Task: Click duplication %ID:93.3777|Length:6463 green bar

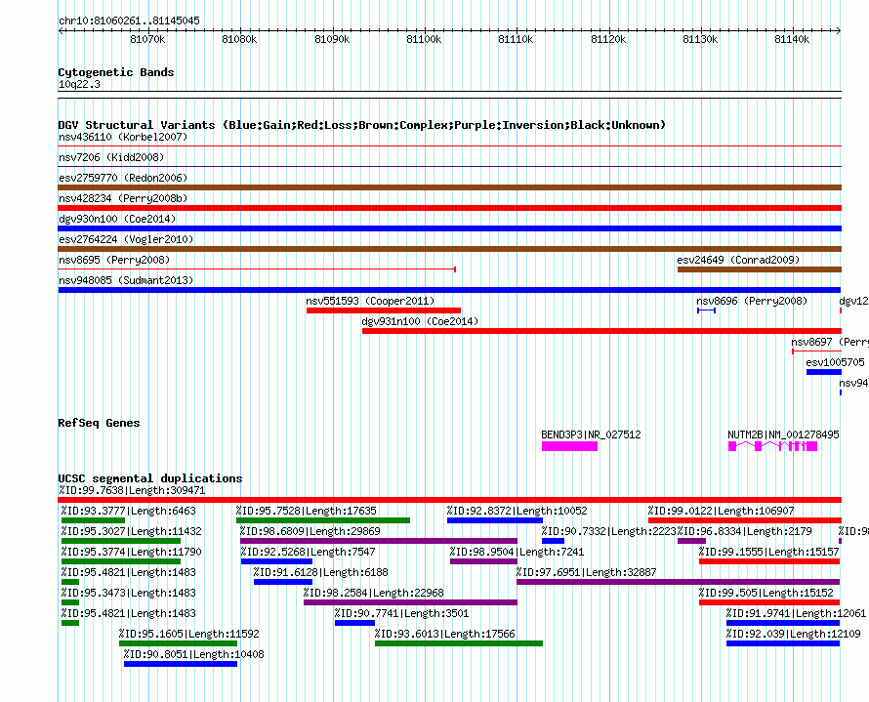Action: click(93, 520)
